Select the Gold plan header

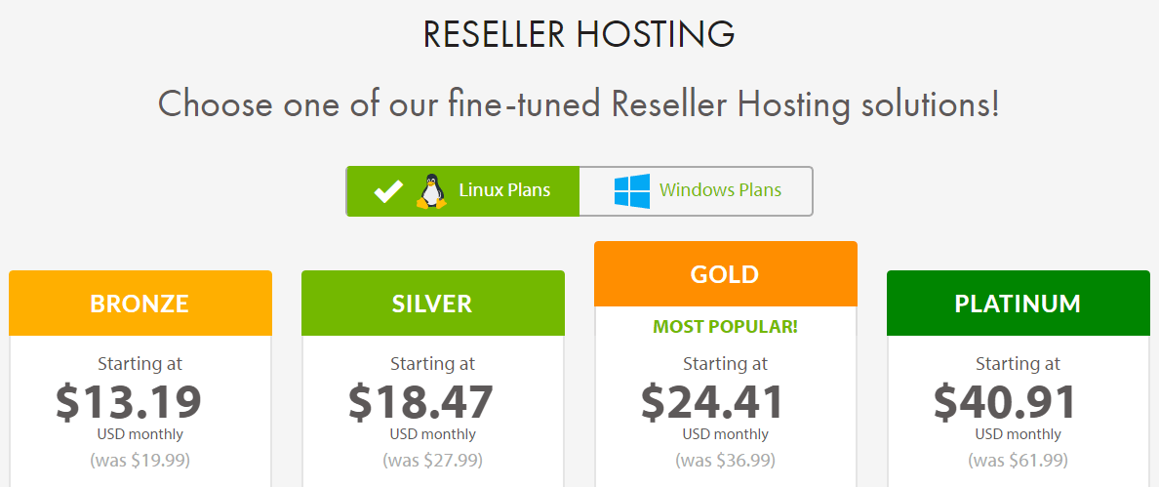pos(726,274)
